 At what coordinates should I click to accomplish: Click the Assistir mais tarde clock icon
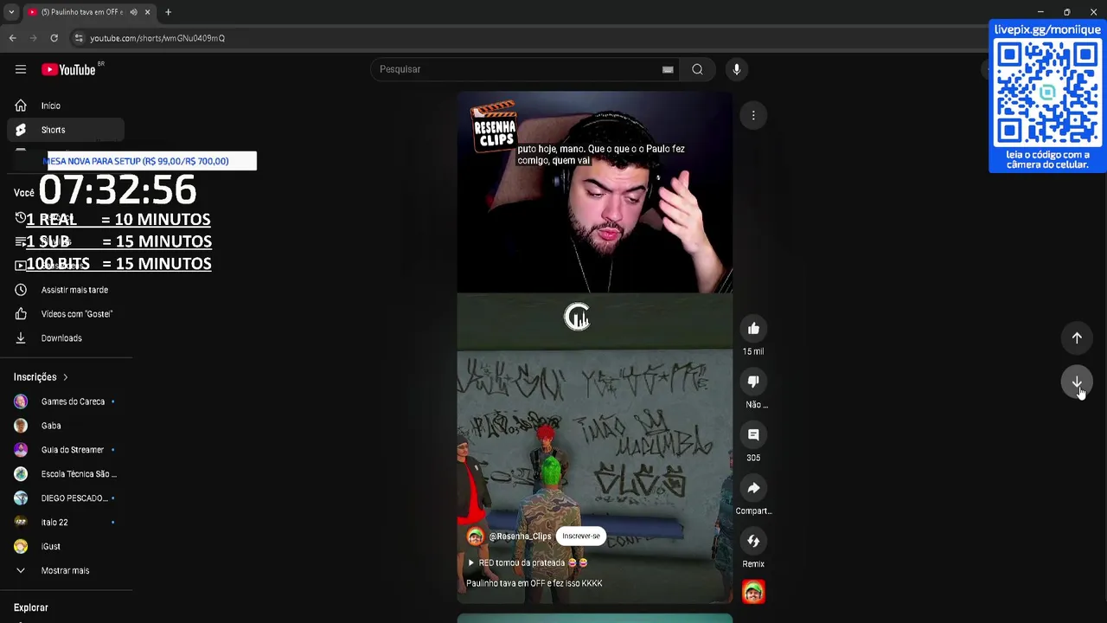tap(21, 290)
